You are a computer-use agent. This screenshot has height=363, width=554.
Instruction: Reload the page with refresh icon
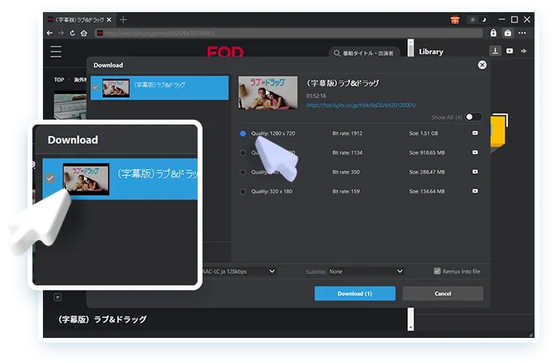click(x=72, y=33)
